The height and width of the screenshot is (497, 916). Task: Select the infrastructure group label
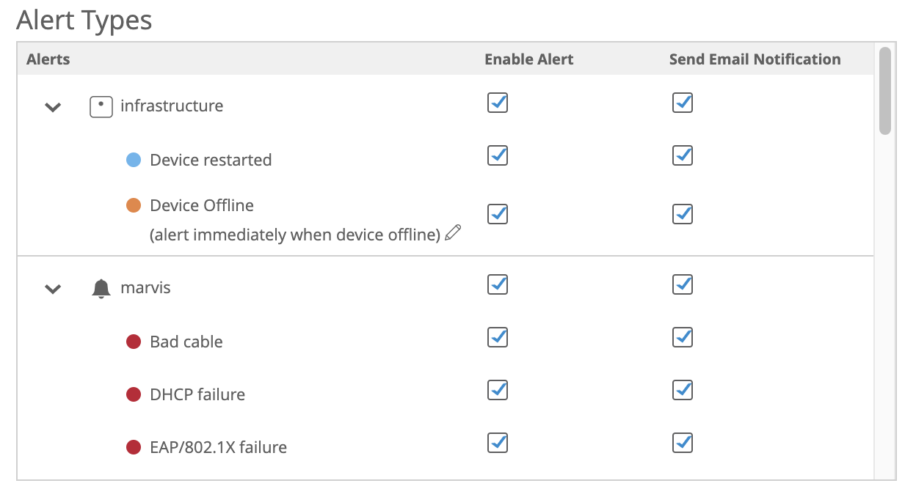tap(172, 106)
